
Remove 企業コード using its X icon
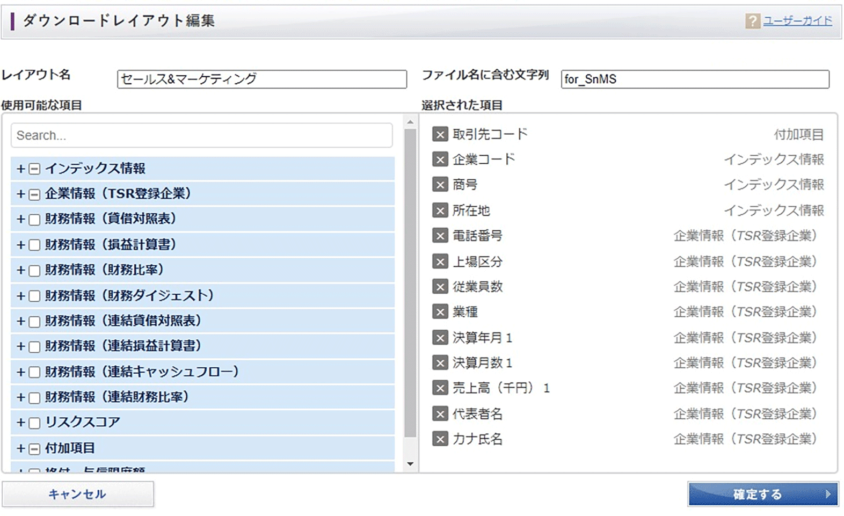pyautogui.click(x=440, y=159)
